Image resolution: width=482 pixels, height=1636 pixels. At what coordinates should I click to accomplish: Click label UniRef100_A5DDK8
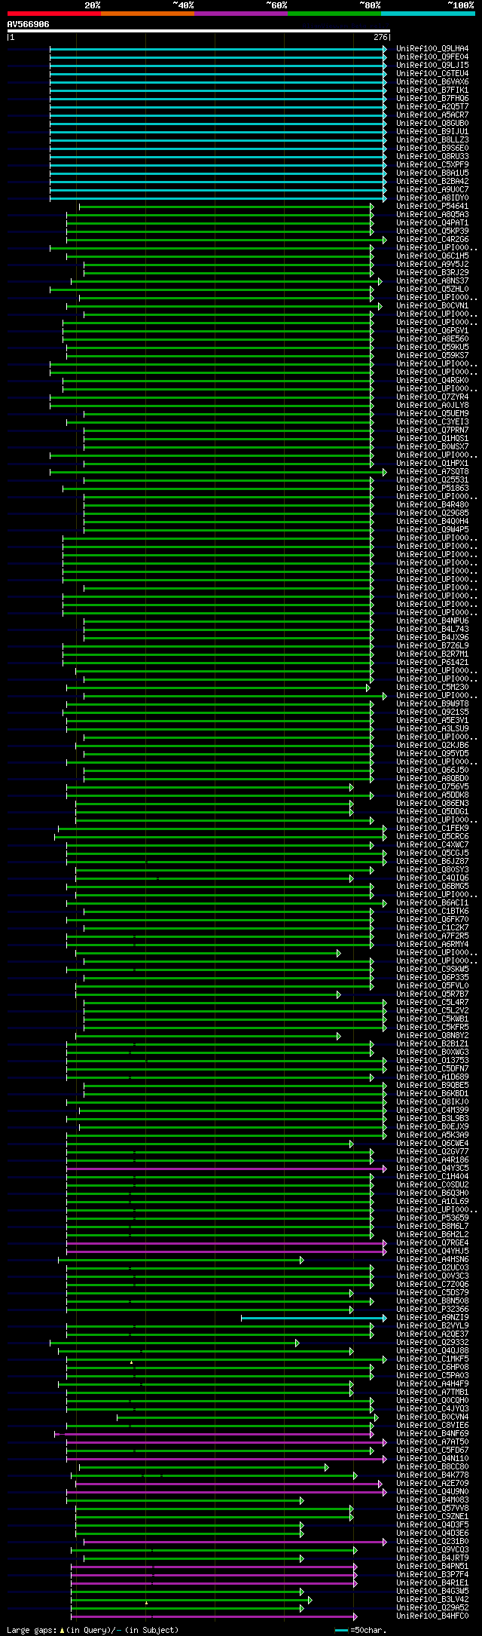pos(432,795)
